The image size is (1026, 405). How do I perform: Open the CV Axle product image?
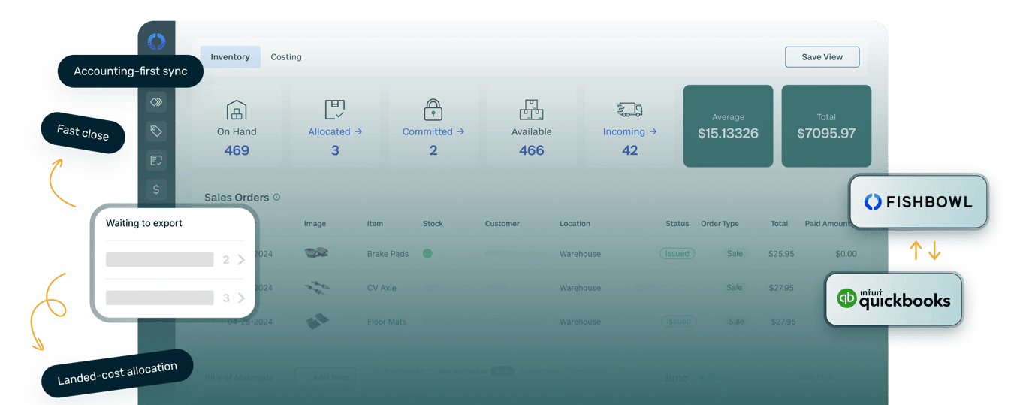316,287
